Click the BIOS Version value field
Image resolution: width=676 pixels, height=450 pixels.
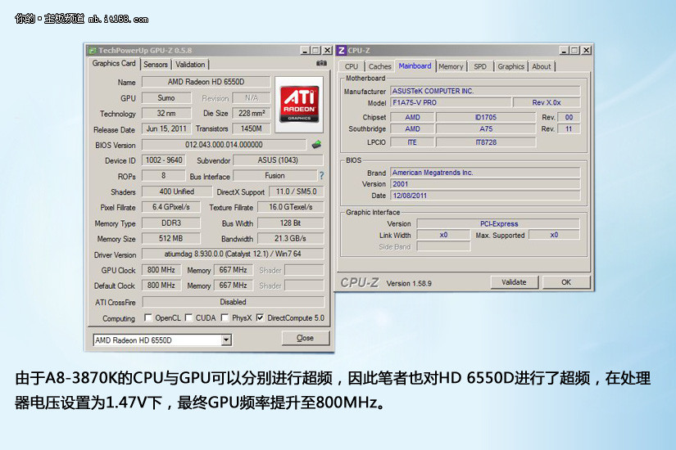click(x=223, y=145)
